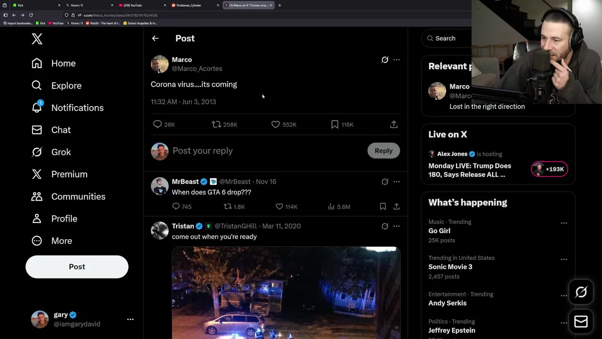Open Marco's avatar in Relevant people

point(437,91)
